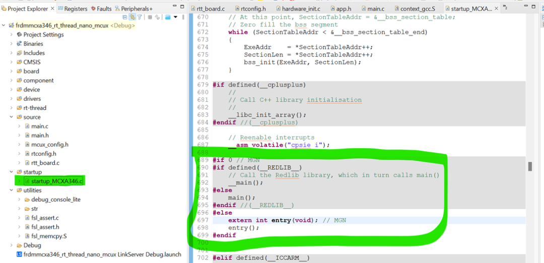Expand the device folder

point(12,90)
